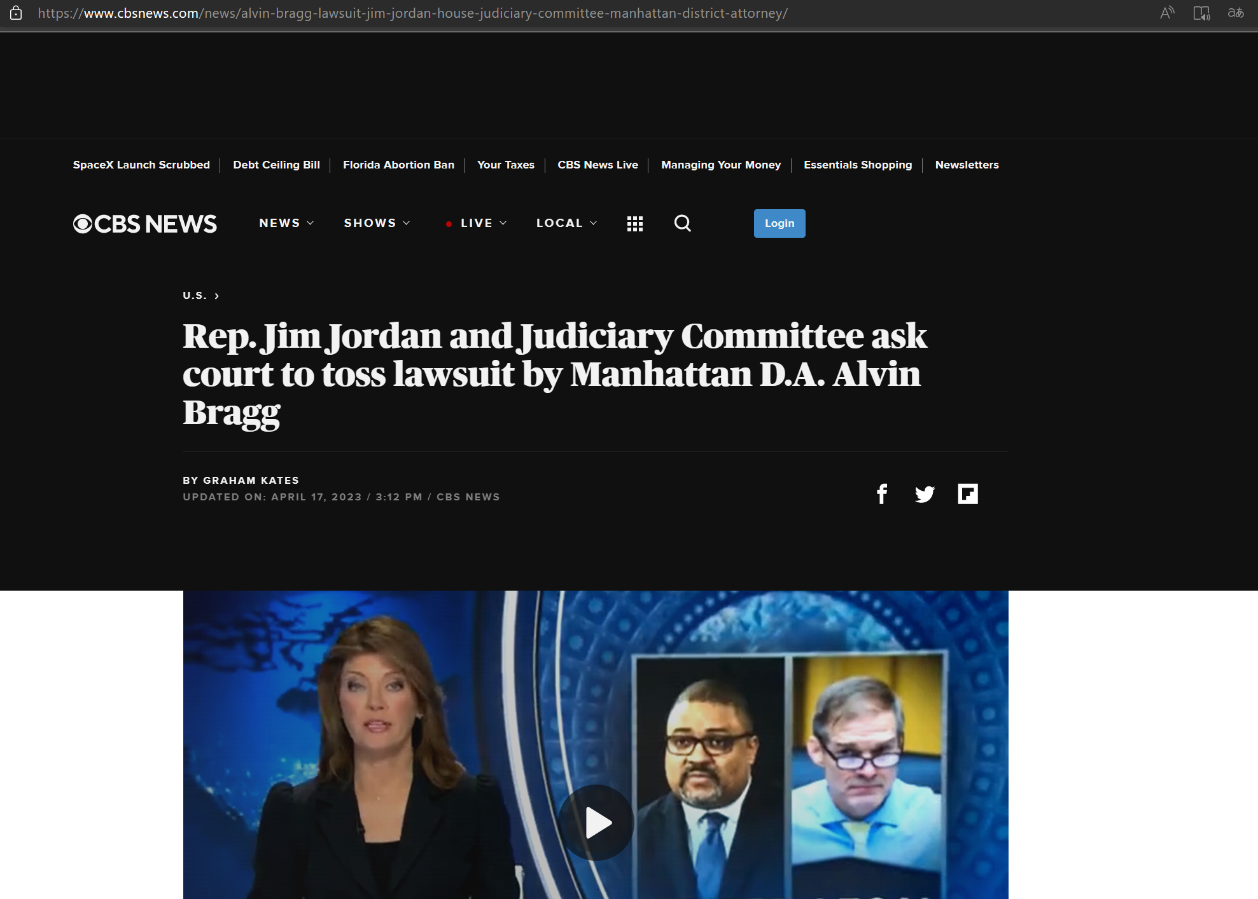This screenshot has height=899, width=1258.
Task: Go to U.S. section breadcrumb
Action: pos(201,296)
